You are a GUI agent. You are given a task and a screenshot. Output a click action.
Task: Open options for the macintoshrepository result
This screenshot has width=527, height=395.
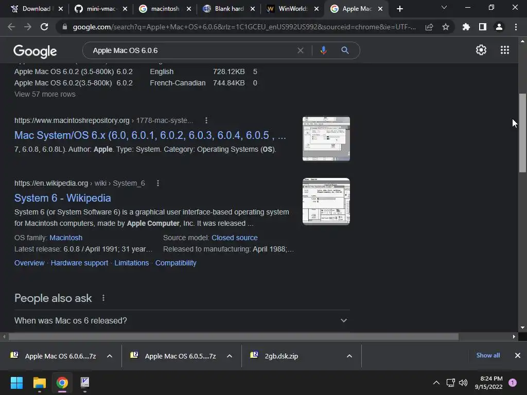206,120
